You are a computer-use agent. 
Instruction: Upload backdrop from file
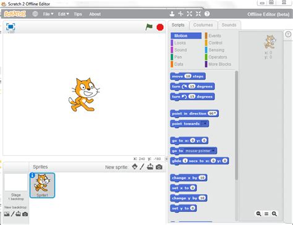(x=19, y=214)
